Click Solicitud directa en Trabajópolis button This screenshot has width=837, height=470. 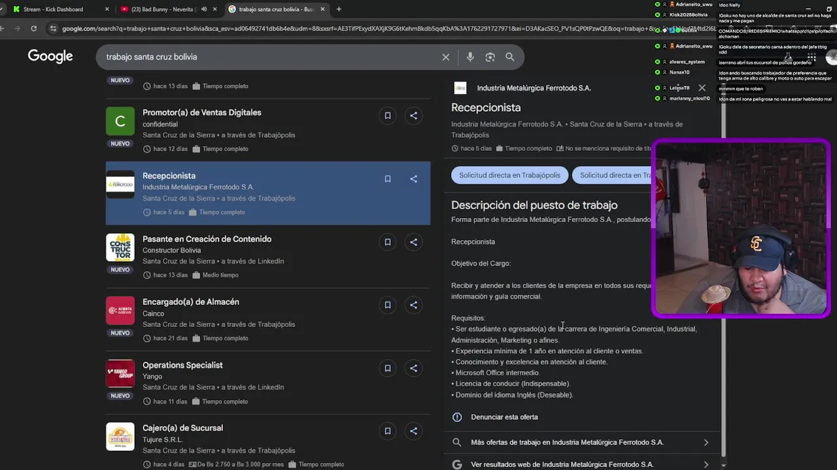tap(509, 175)
